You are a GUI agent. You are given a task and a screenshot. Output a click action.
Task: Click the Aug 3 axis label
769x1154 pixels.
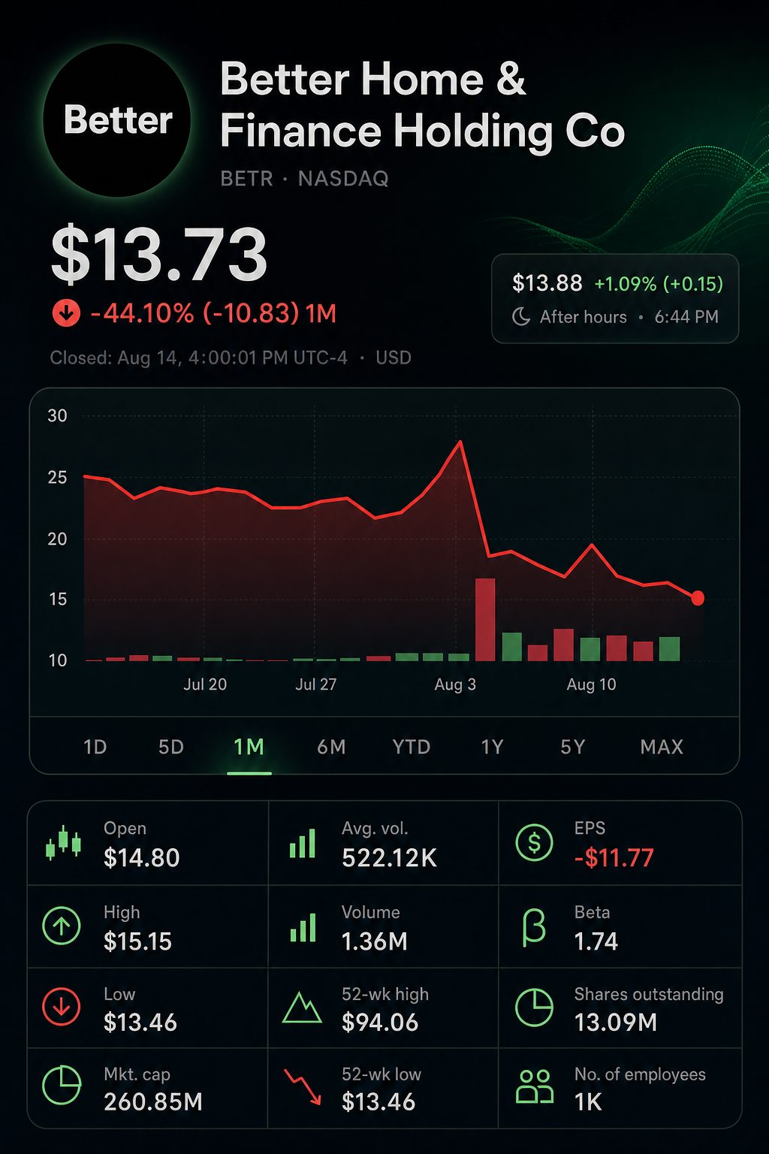tap(455, 684)
